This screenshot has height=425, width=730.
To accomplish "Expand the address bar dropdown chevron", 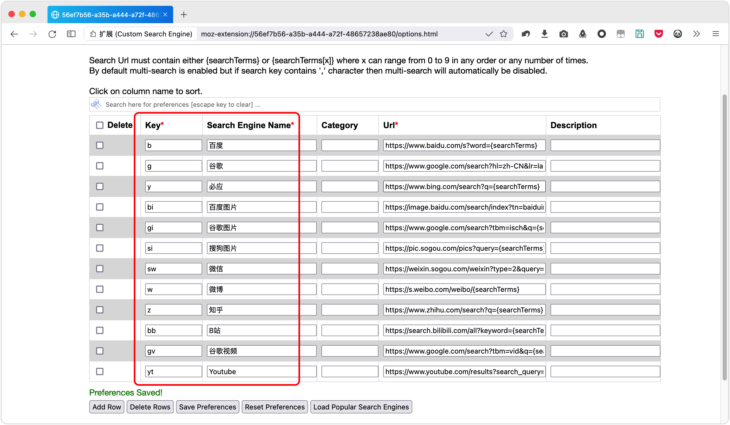I will (x=489, y=34).
